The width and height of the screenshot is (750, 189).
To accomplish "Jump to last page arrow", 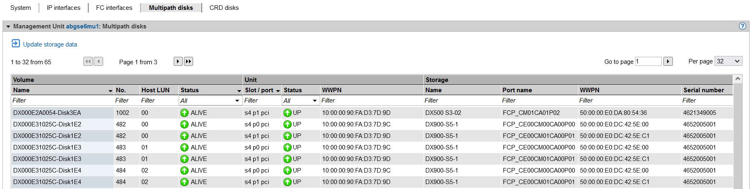I will click(189, 61).
